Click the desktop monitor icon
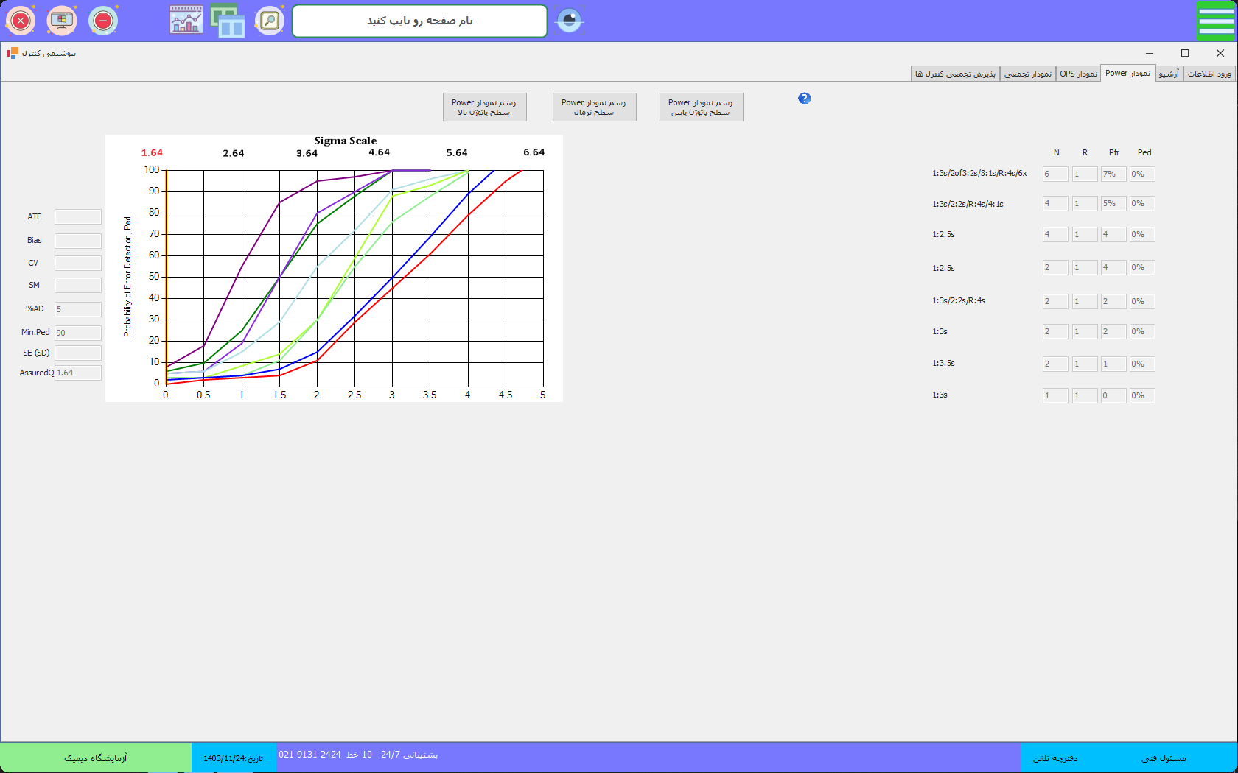The image size is (1238, 773). [62, 21]
